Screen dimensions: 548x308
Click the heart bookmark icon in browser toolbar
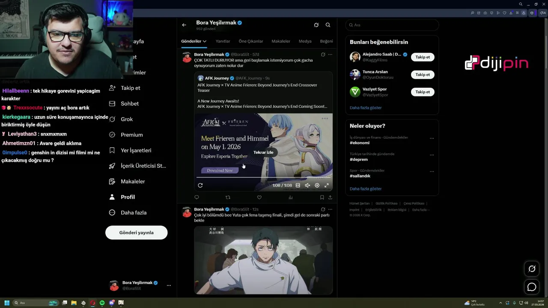click(x=505, y=13)
